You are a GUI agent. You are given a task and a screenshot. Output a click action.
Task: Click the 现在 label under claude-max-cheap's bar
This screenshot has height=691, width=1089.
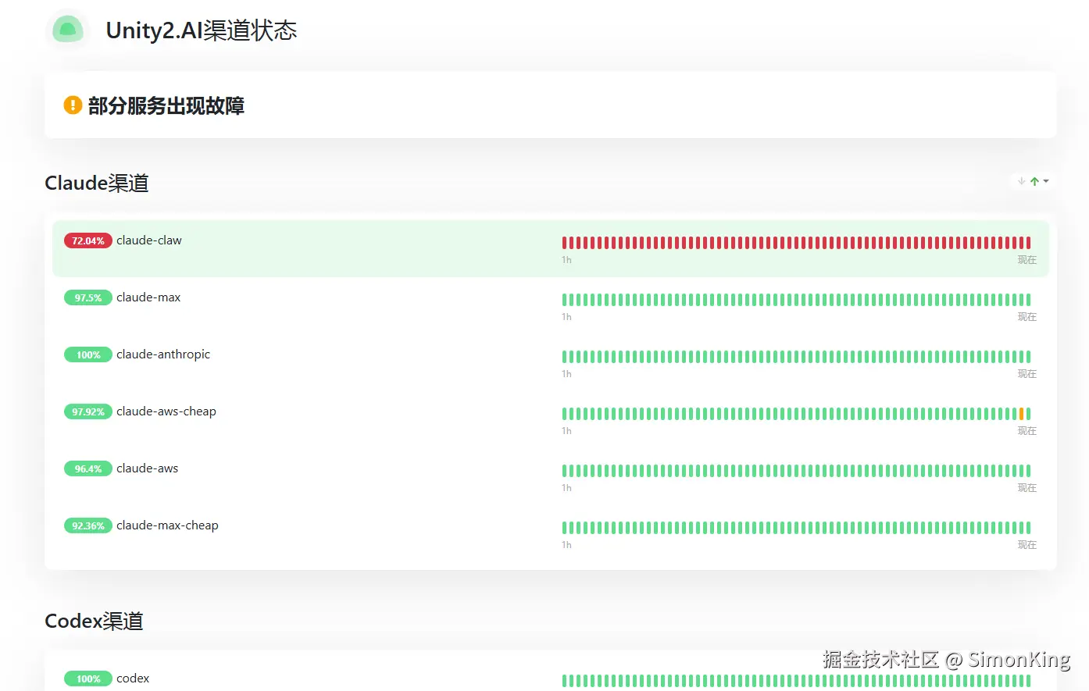[1027, 545]
